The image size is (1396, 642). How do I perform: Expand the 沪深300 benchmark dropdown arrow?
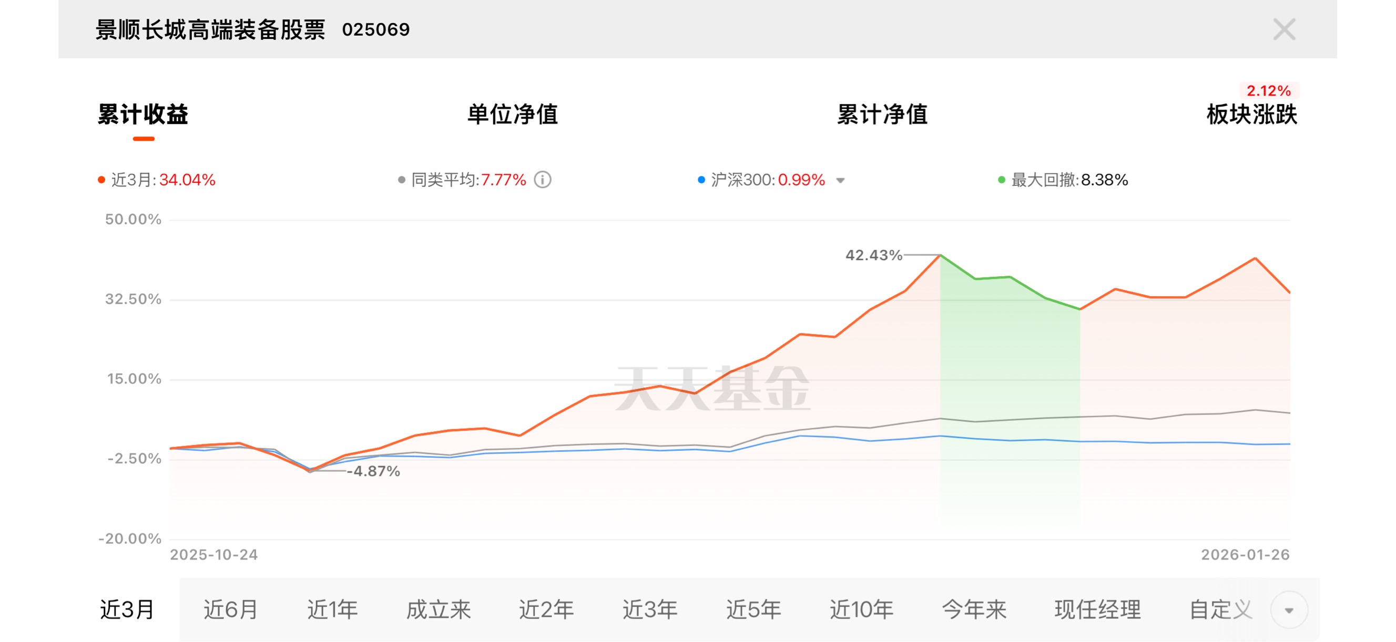coord(840,180)
